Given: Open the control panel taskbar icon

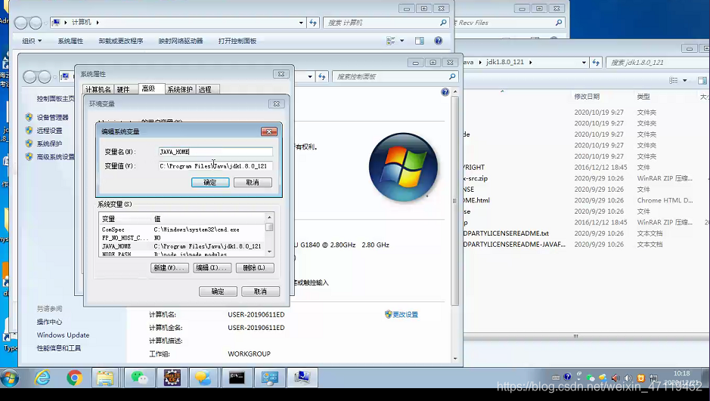Looking at the screenshot, I should (270, 378).
